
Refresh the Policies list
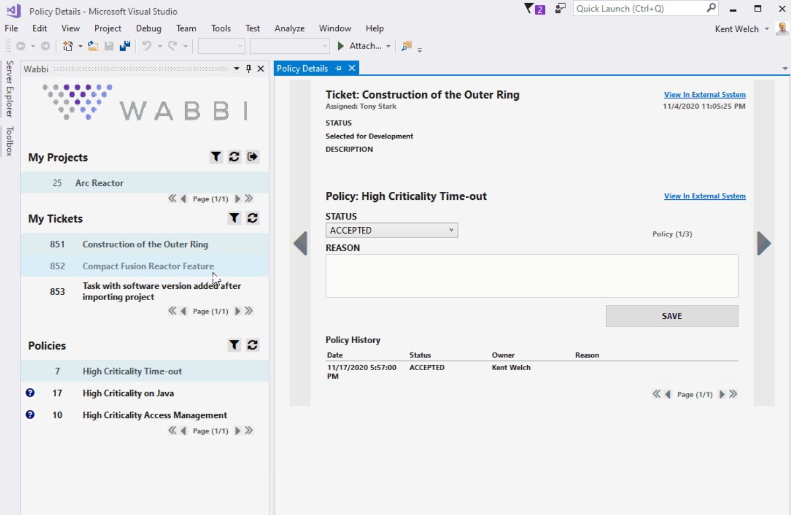point(253,345)
